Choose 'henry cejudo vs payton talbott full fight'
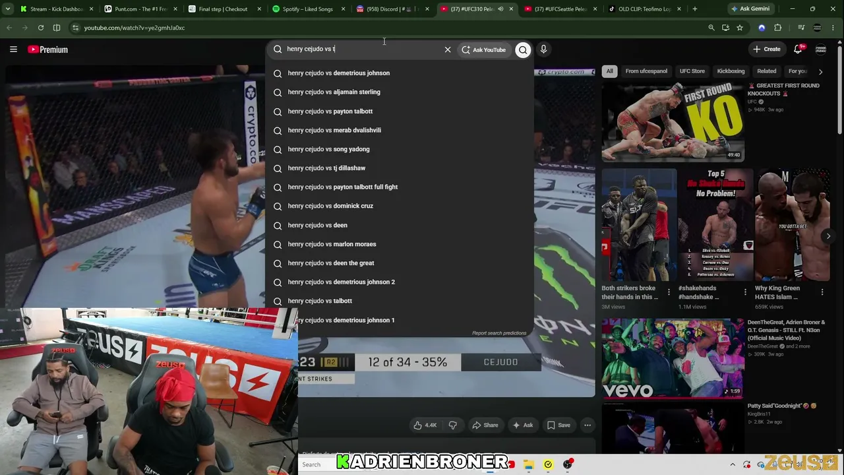844x475 pixels. [x=400, y=187]
